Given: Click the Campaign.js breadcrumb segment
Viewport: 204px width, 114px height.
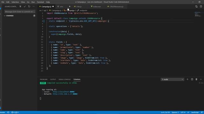Looking at the screenshot, I should pyautogui.click(x=56, y=10).
